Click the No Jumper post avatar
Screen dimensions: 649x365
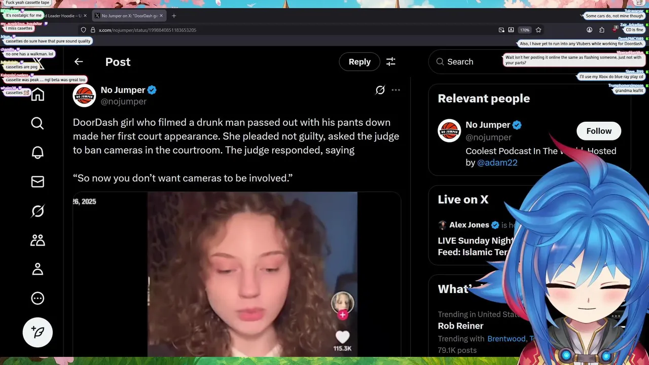tap(84, 95)
